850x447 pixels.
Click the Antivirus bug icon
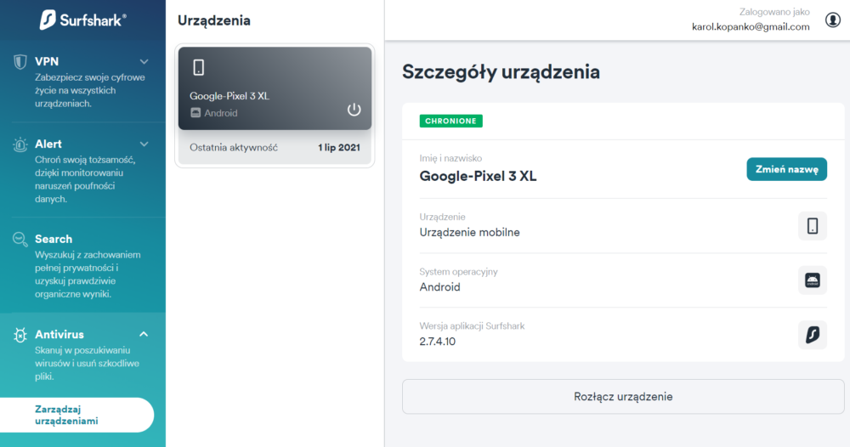(x=20, y=335)
